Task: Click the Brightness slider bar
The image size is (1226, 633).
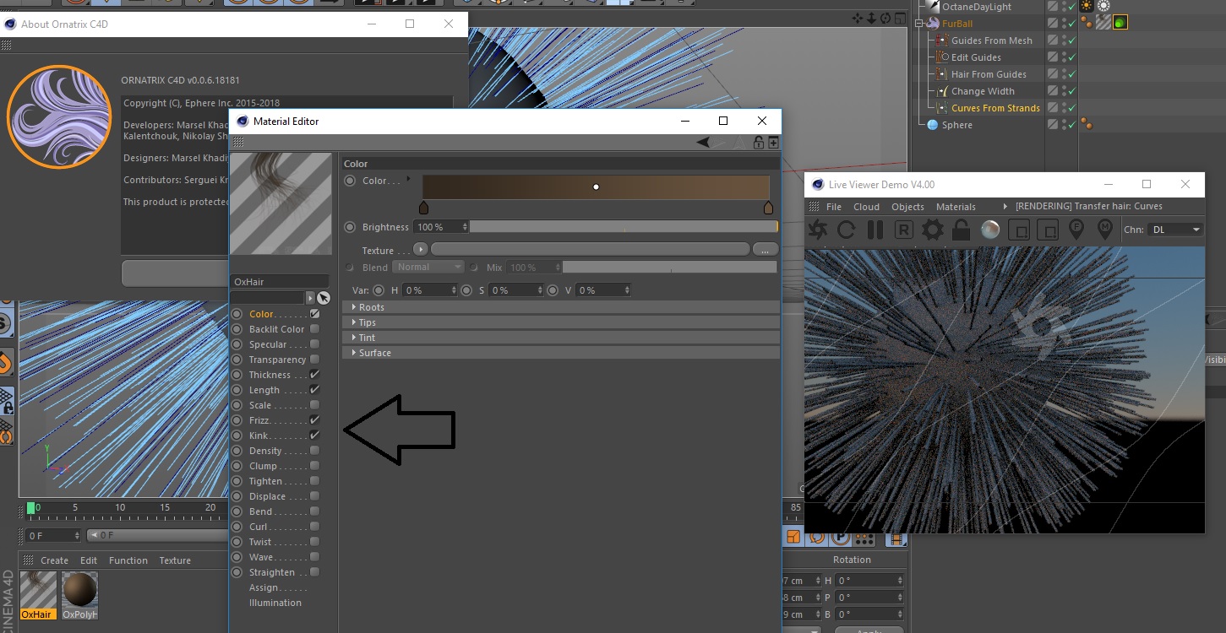Action: [x=623, y=227]
